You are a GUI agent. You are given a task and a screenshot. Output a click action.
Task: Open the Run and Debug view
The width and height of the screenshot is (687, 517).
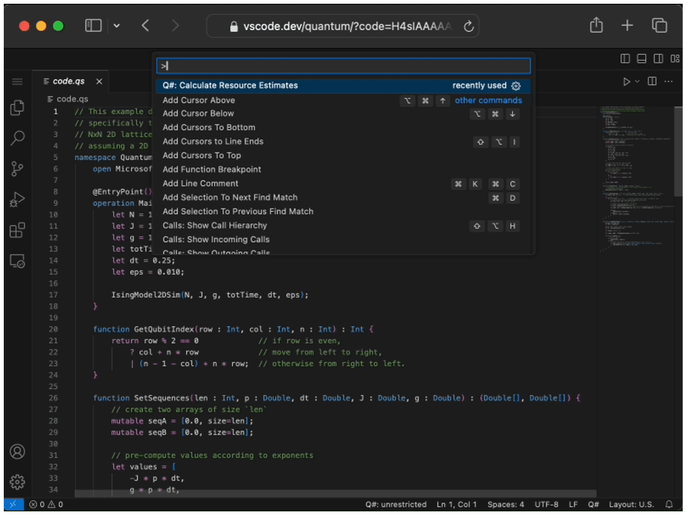point(18,200)
